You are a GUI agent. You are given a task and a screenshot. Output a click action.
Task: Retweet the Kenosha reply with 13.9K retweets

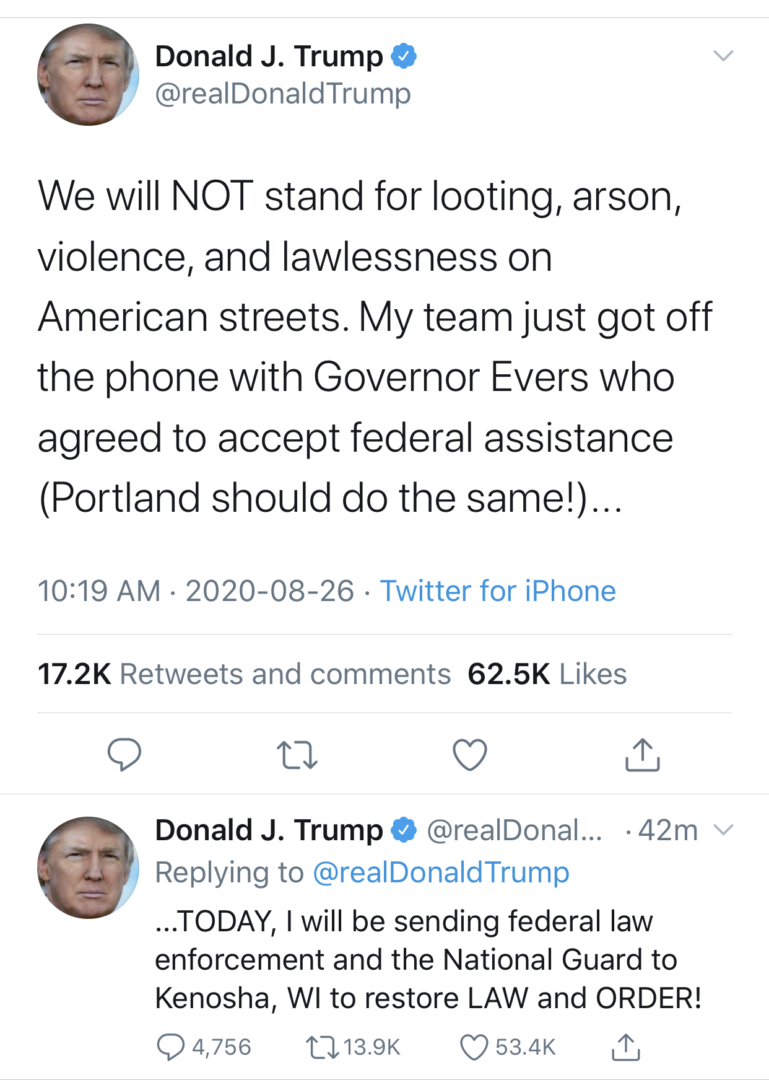pyautogui.click(x=323, y=1047)
